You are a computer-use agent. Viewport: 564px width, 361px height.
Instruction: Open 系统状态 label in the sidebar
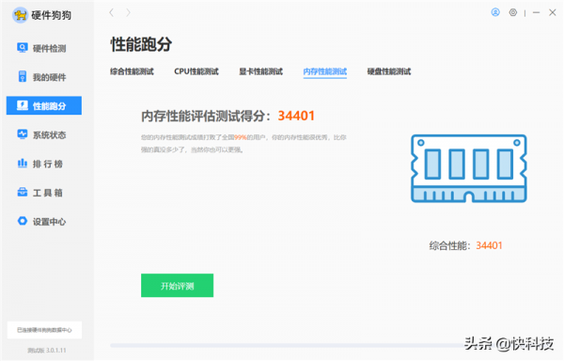pos(49,135)
